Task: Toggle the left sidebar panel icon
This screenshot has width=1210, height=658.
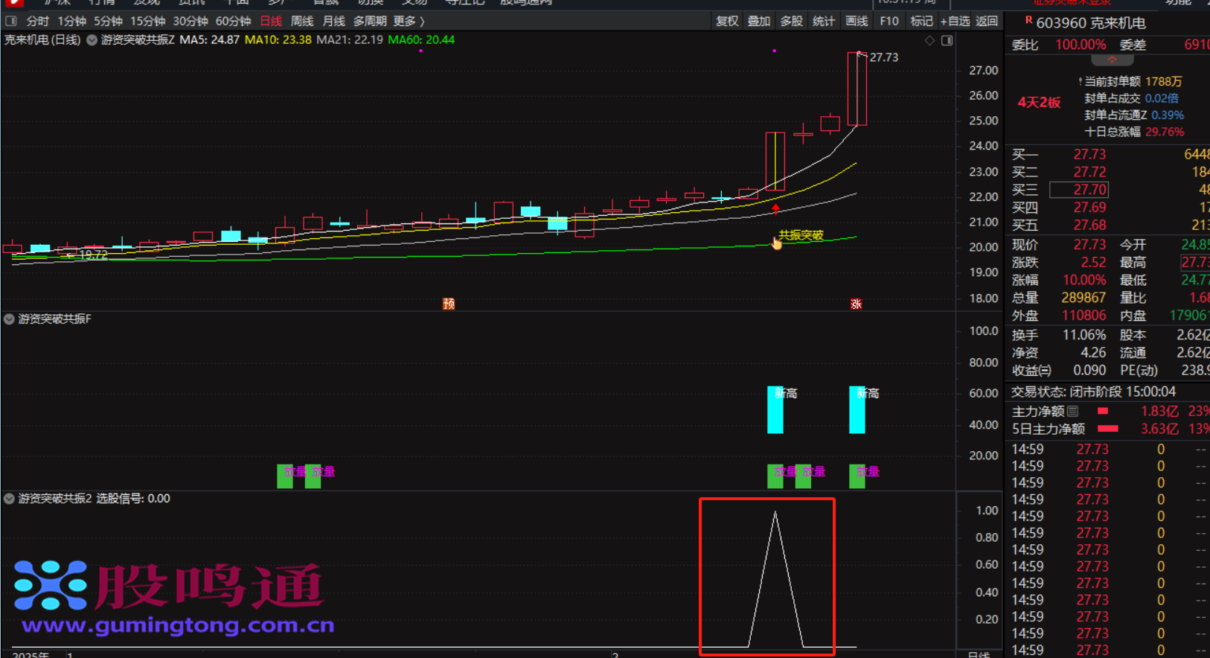Action: [x=11, y=21]
